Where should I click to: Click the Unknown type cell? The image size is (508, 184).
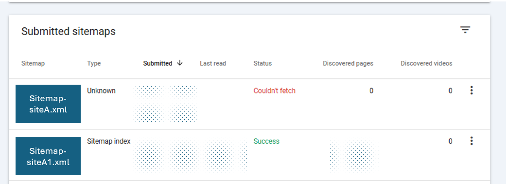tap(101, 91)
